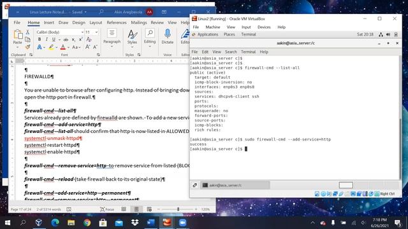Open the Machine menu in VirtualBox
The width and height of the screenshot is (408, 229).
point(212,27)
